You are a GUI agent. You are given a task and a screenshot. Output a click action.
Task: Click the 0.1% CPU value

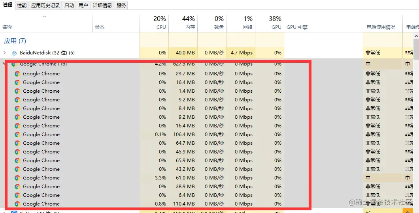pyautogui.click(x=160, y=135)
